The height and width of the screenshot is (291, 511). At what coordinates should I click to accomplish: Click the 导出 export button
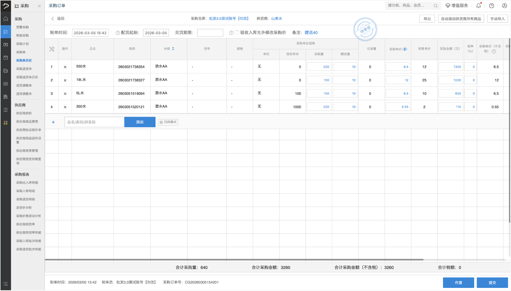coord(427,19)
